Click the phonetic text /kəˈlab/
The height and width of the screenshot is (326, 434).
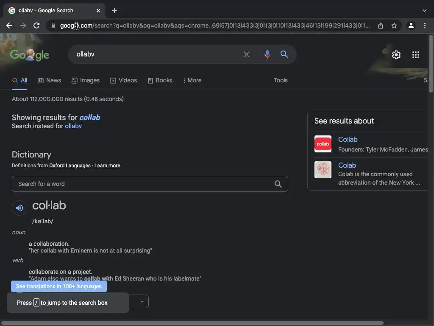(43, 221)
